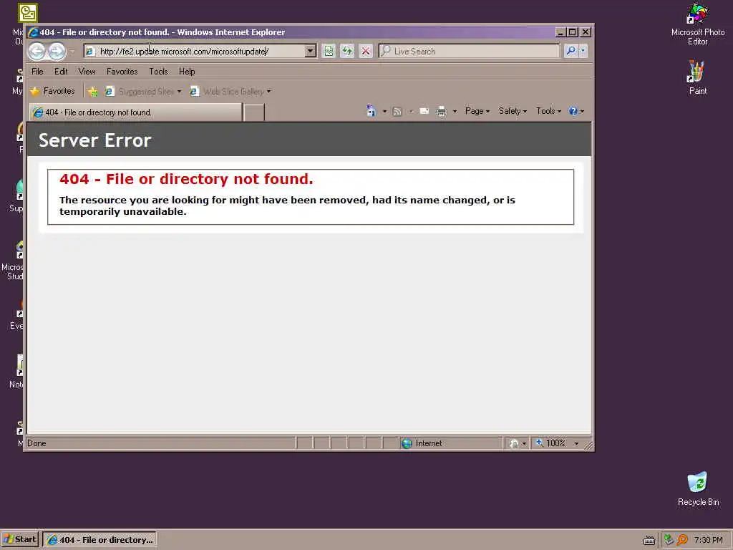733x550 pixels.
Task: Click the browser Back arrow button
Action: 37,52
